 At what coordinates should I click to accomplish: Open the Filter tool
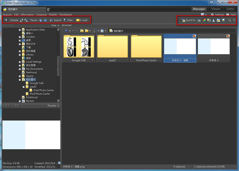click(68, 20)
